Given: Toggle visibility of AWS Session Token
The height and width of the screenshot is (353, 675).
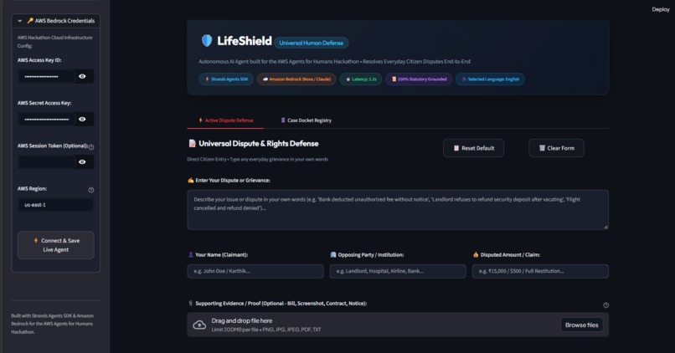Looking at the screenshot, I should [82, 162].
